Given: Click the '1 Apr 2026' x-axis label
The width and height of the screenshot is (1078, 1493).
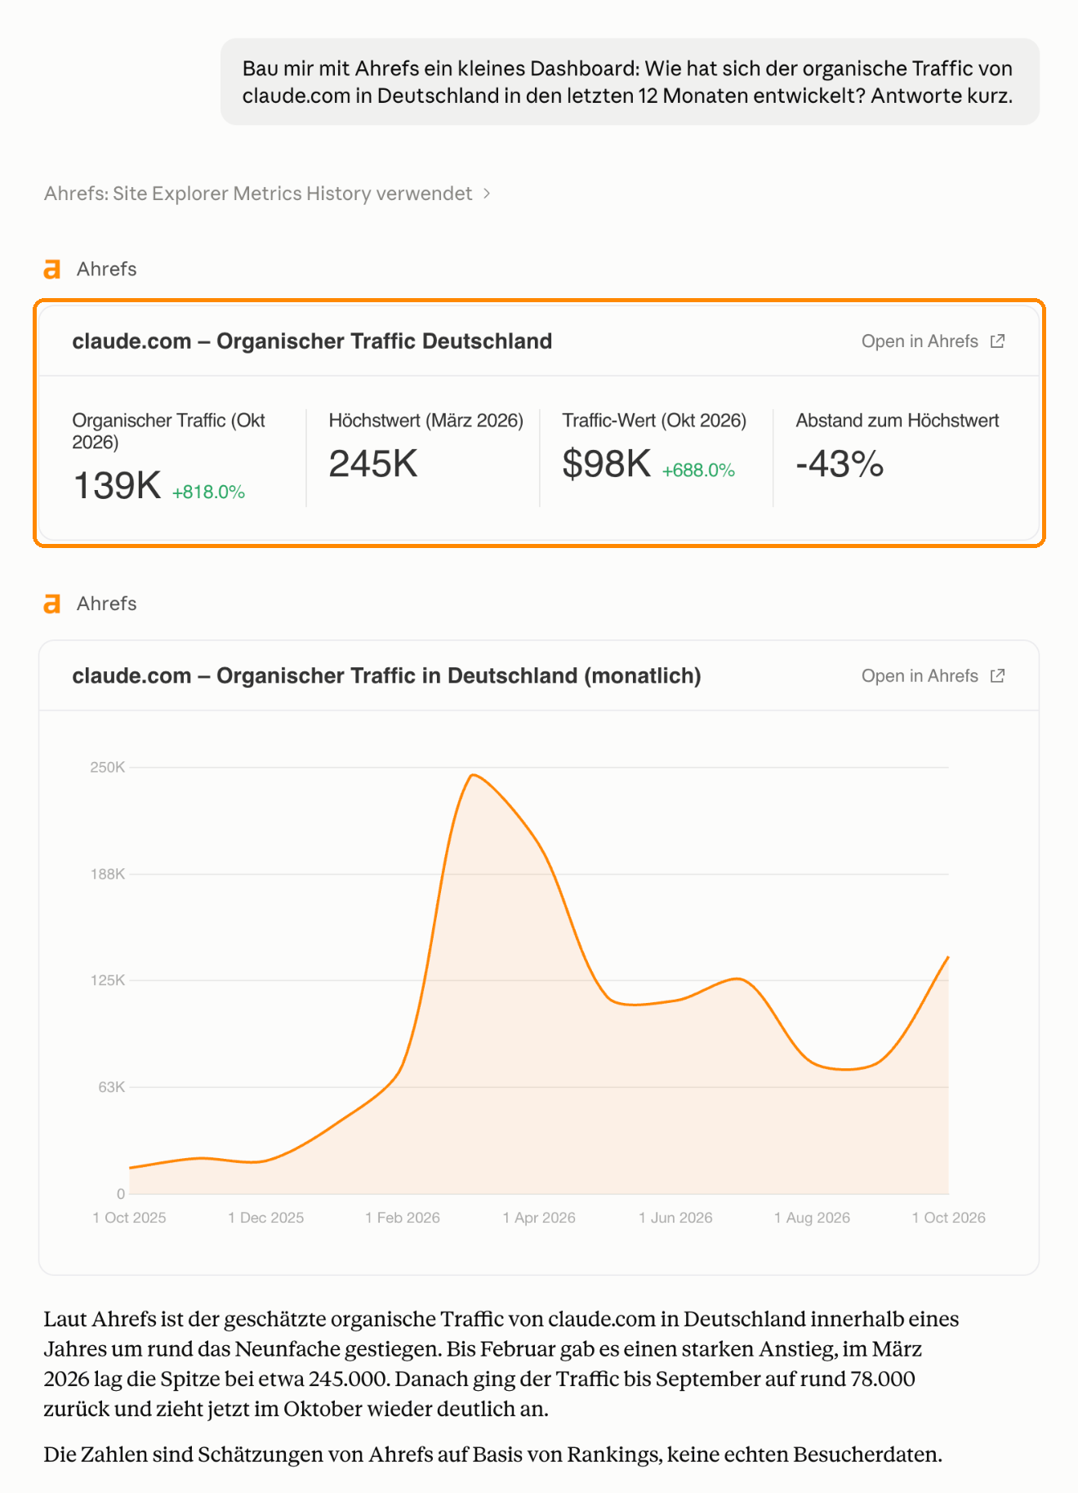Looking at the screenshot, I should pyautogui.click(x=539, y=1218).
